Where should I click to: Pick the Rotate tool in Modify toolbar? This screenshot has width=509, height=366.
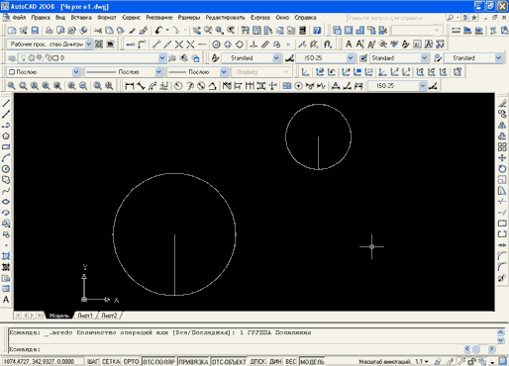[502, 169]
